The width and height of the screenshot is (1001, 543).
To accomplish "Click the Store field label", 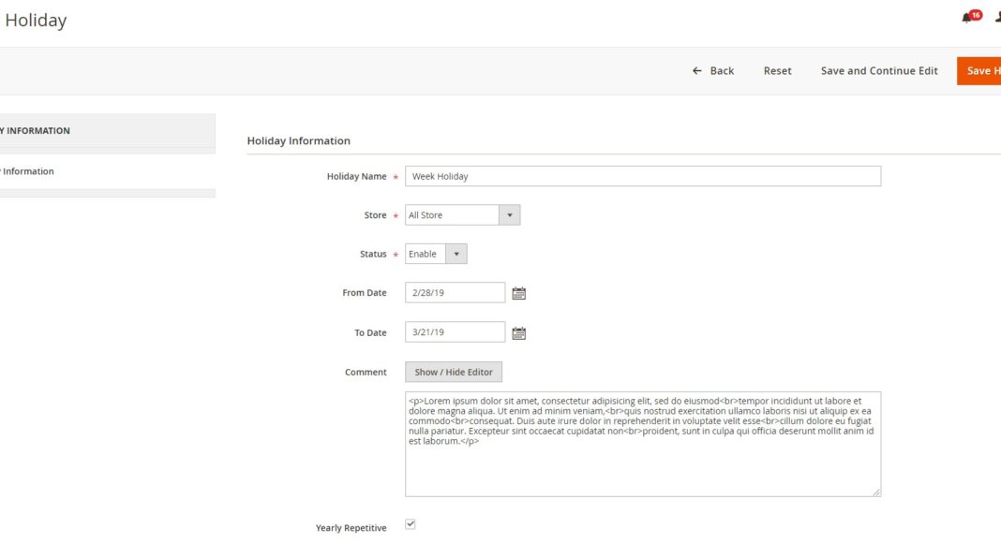I will click(375, 215).
